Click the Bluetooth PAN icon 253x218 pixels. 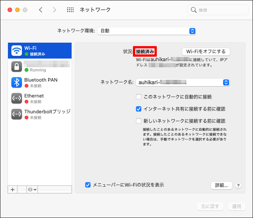17,82
